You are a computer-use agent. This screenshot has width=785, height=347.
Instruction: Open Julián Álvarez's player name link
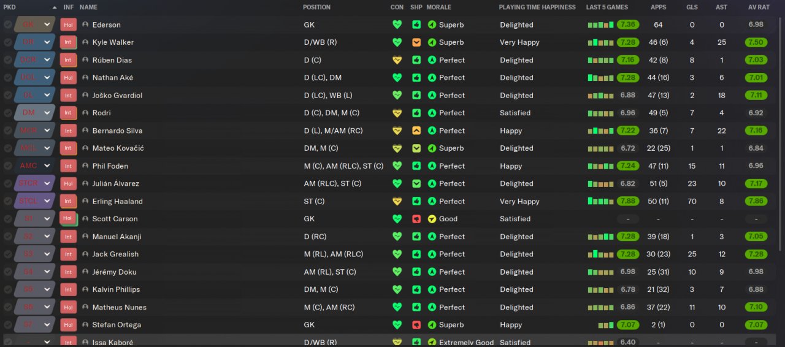coord(115,183)
